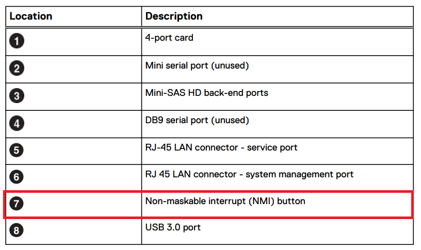Click the number 5 location icon
This screenshot has height=250, width=421.
(17, 151)
